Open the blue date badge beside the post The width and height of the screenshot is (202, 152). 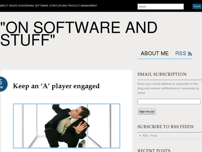[4, 84]
